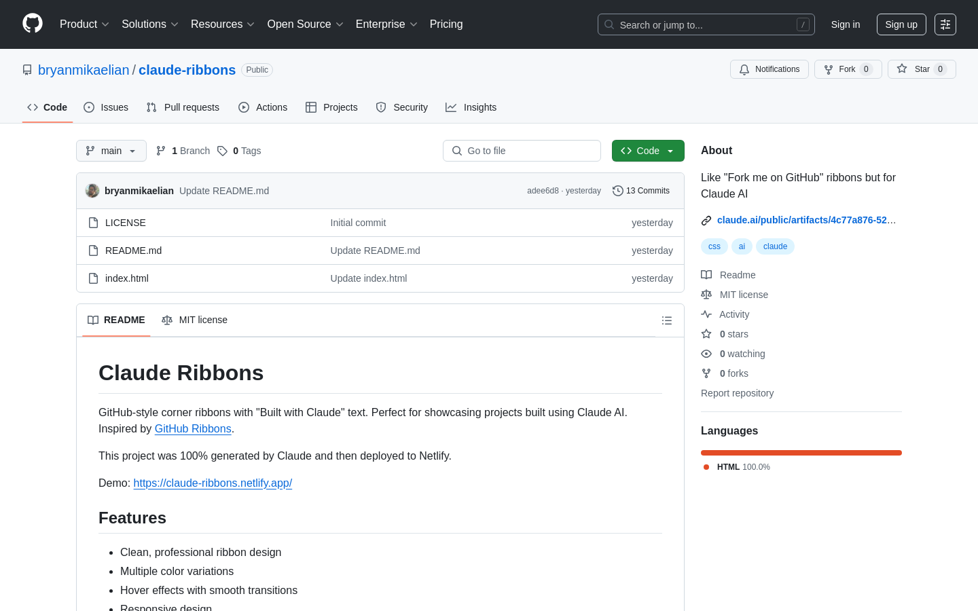978x611 pixels.
Task: Open HTML 100.0% language link
Action: [737, 467]
